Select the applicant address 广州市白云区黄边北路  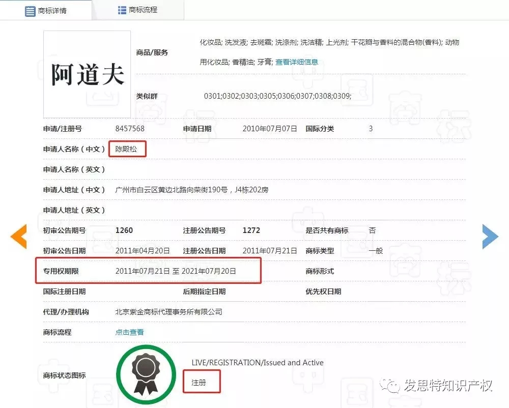point(192,190)
